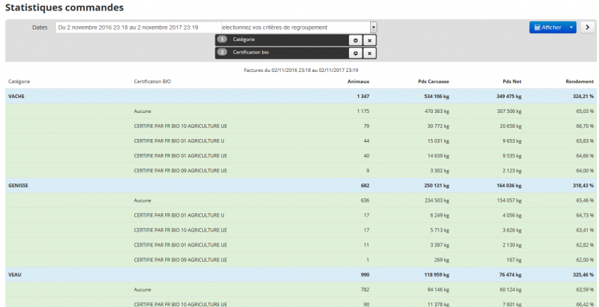Click the 9 653 kg net weight value
The height and width of the screenshot is (307, 599).
pyautogui.click(x=512, y=141)
